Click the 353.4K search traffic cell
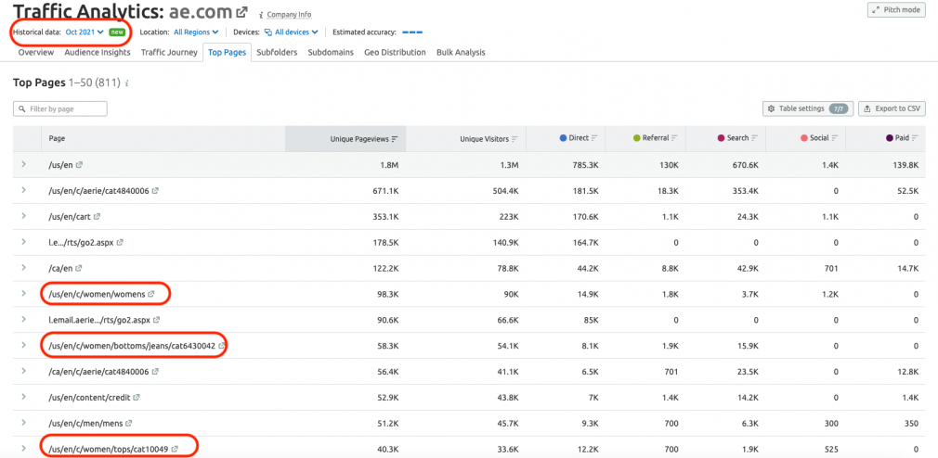The image size is (938, 458). 745,190
